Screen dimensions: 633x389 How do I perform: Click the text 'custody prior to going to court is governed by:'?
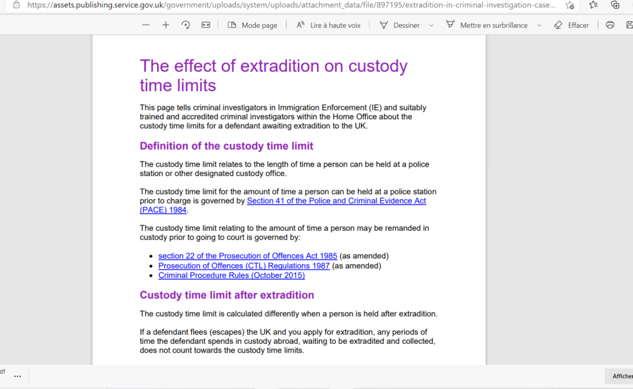220,238
